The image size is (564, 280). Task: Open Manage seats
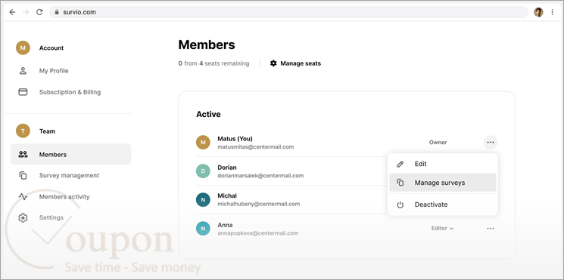[x=301, y=63]
